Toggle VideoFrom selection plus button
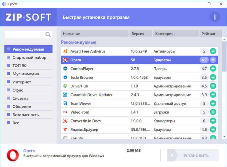Image resolution: width=227 pixels, height=167 pixels. pyautogui.click(x=213, y=112)
